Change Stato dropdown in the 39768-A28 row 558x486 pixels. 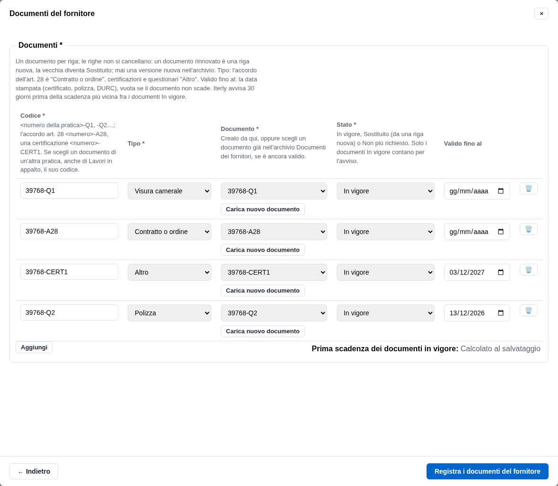[385, 232]
